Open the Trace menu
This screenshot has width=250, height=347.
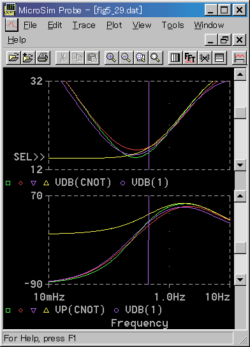click(84, 25)
